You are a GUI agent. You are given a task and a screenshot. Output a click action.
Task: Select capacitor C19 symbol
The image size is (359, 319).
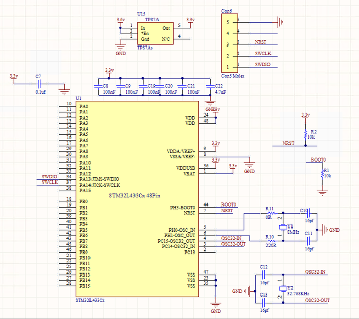coord(143,86)
